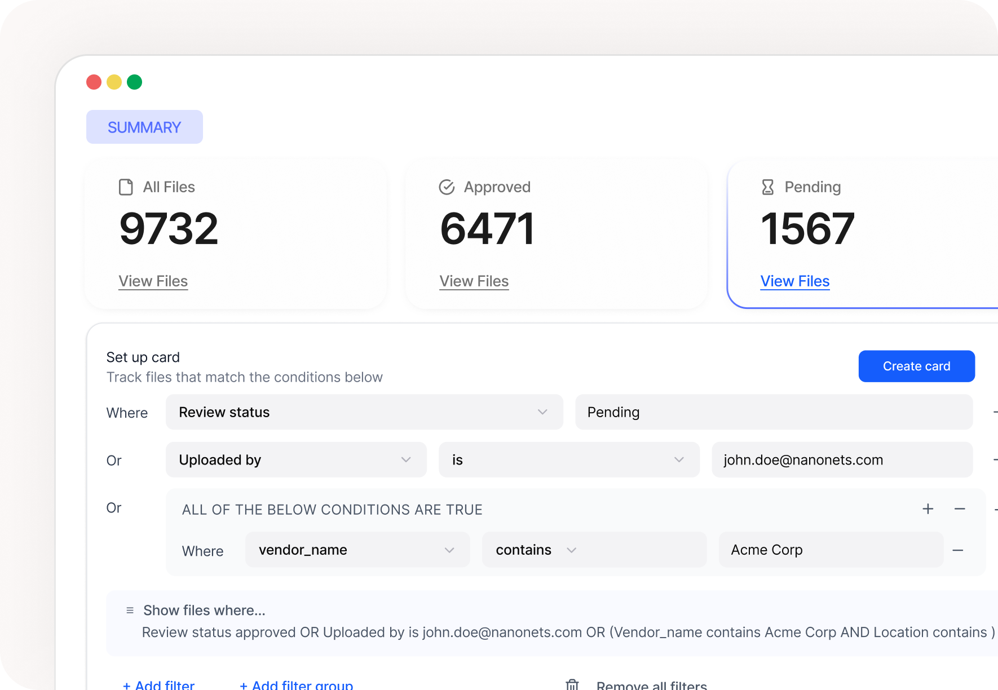Click Add filter link
The image size is (998, 690).
158,684
